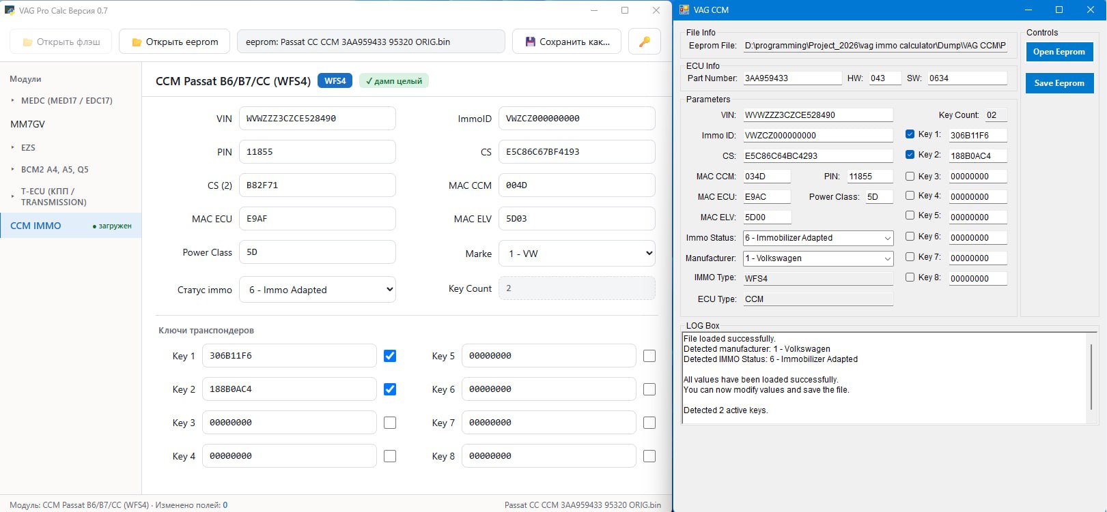Enable Key 3 checkbox in VAG Pro Calc
Viewport: 1107px width, 512px height.
click(390, 423)
